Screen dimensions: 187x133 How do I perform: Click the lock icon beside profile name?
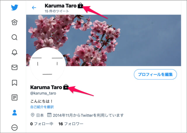(66, 87)
